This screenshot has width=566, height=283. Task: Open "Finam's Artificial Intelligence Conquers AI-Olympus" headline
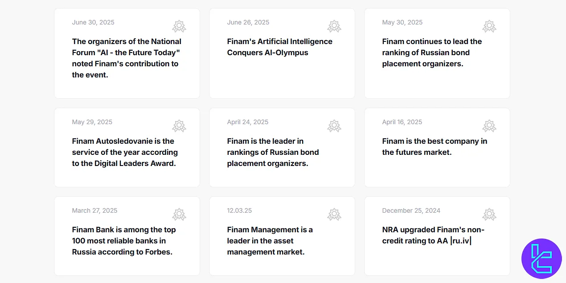point(279,47)
